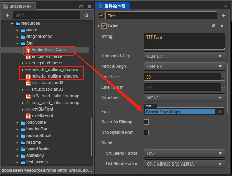Image resolution: width=232 pixels, height=176 pixels.
Task: Open the Src Blend Factor dropdown
Action: pos(184,153)
